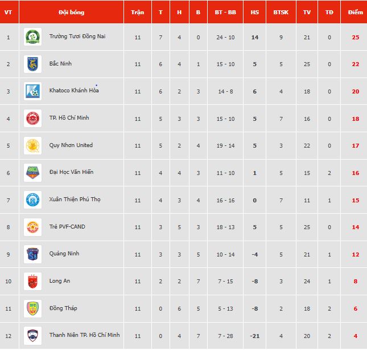
Task: Click the Xuân Thiện Phú Thọ logo
Action: click(x=32, y=200)
